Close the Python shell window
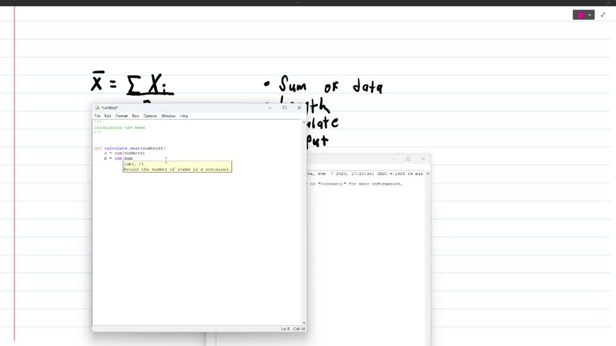The width and height of the screenshot is (616, 346). pos(423,159)
